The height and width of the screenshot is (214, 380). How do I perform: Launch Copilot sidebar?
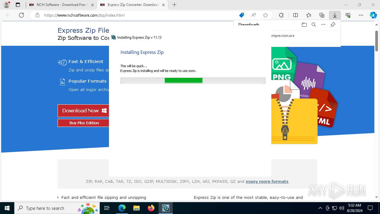pos(373,15)
